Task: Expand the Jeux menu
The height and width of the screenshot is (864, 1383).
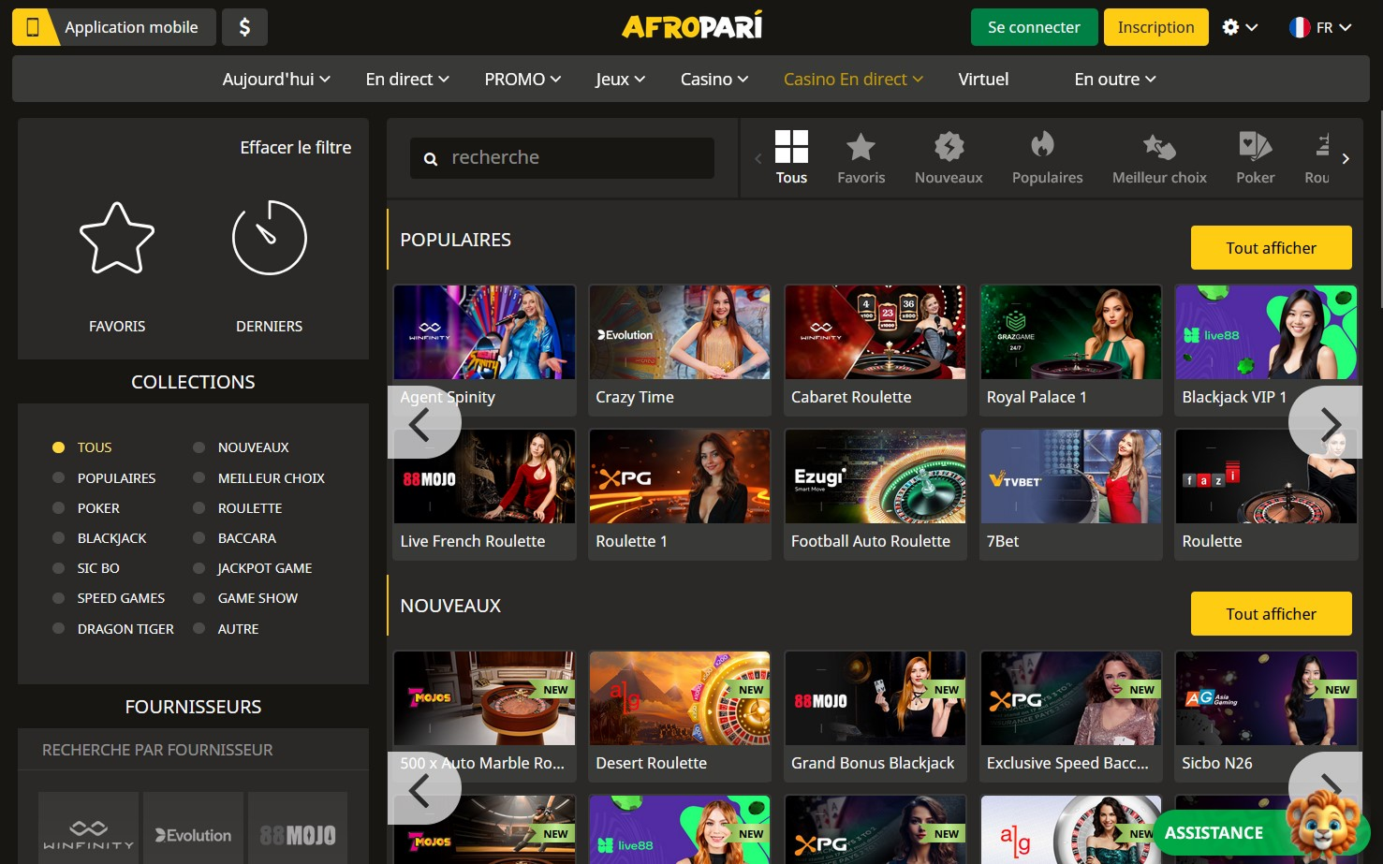Action: pyautogui.click(x=620, y=80)
